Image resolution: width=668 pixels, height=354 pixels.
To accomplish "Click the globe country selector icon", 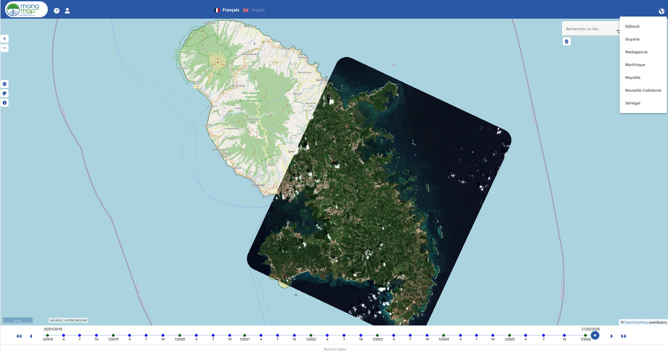I will pos(661,11).
